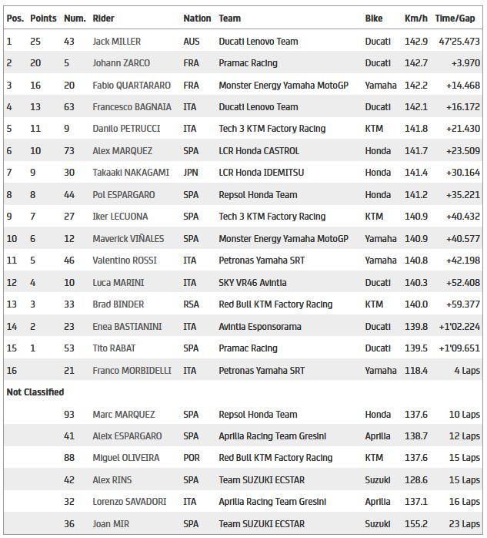Image resolution: width=487 pixels, height=538 pixels.
Task: Click the Bike column header
Action: (x=374, y=18)
